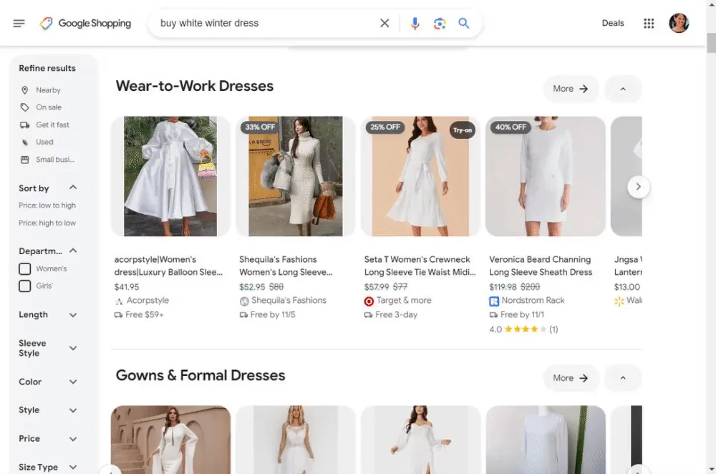Viewport: 716px width, 474px height.
Task: Expand the Color filter
Action: [x=72, y=382]
